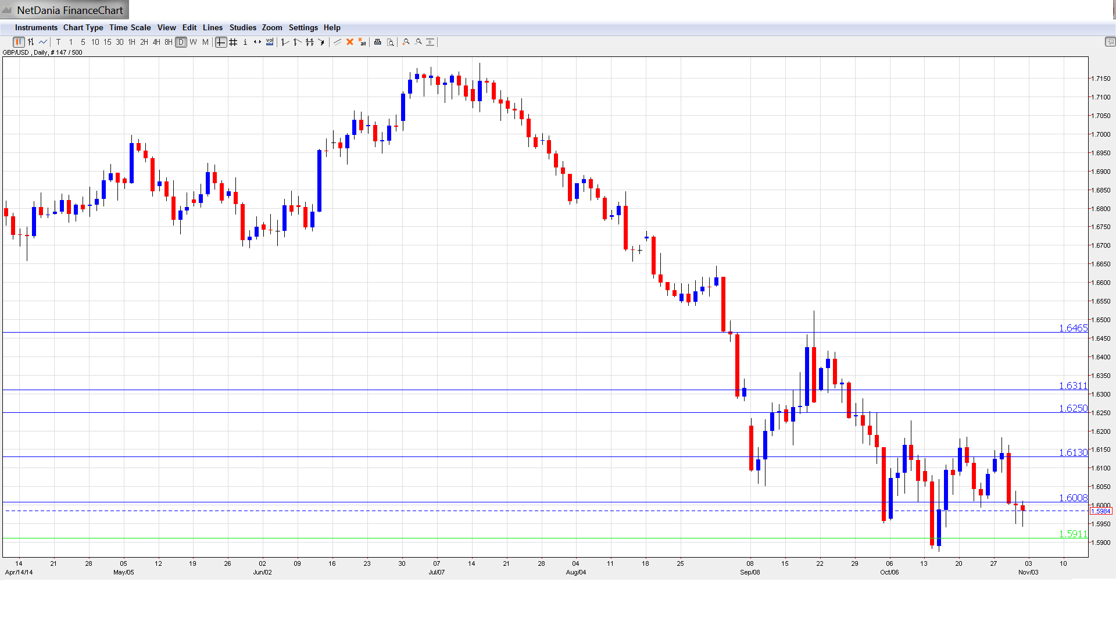1116x628 pixels.
Task: Toggle the volume display icon
Action: [270, 42]
